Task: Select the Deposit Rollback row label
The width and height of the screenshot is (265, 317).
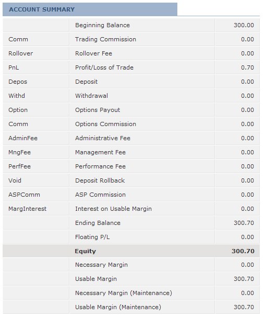Action: (100, 180)
